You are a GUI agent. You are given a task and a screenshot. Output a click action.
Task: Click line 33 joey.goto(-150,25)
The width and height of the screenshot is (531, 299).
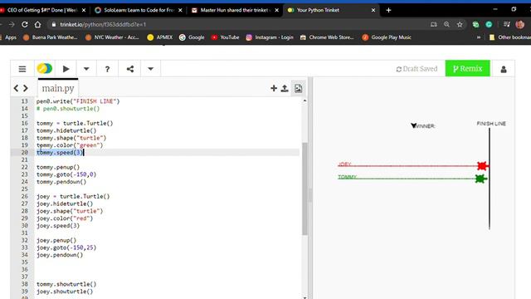coord(66,248)
